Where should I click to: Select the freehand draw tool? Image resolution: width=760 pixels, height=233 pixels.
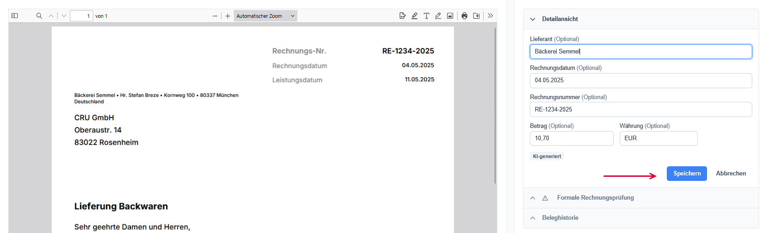(438, 16)
